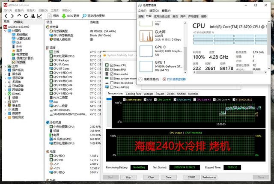Open the CPUID button
The image size is (274, 184).
tap(191, 177)
